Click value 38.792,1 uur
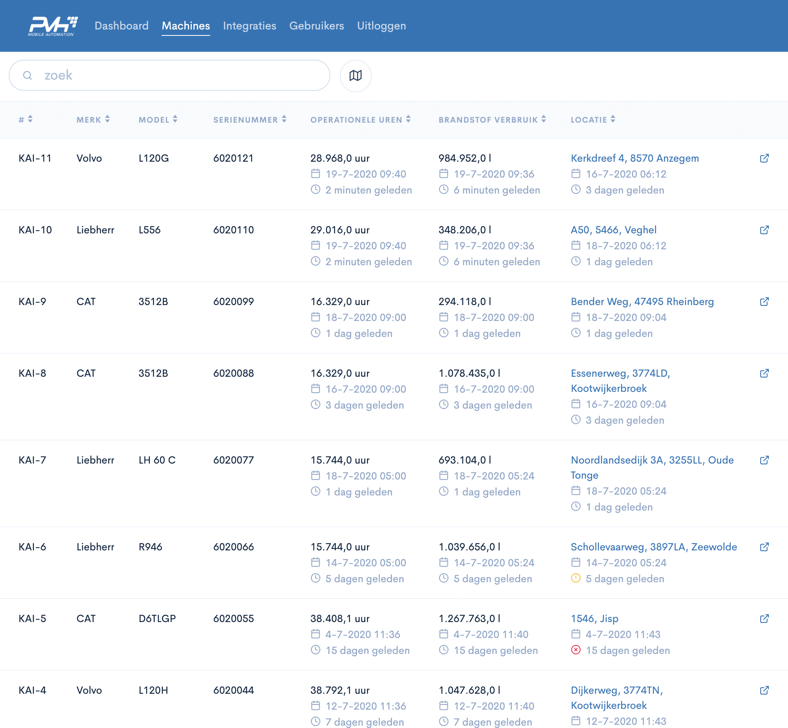788x728 pixels. pos(340,691)
